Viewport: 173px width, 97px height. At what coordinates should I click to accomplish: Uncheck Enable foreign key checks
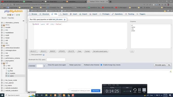click(101, 65)
